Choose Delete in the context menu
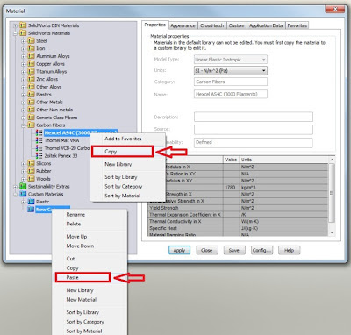Screen dimensions: 351x335 point(74,224)
